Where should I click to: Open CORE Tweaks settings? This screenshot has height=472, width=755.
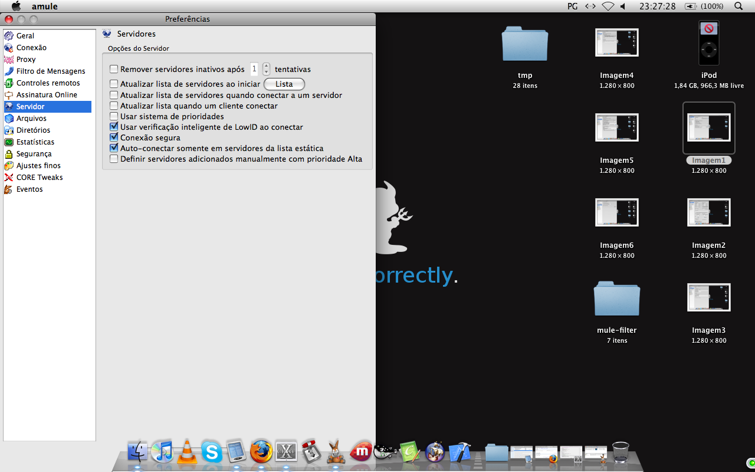pyautogui.click(x=39, y=178)
